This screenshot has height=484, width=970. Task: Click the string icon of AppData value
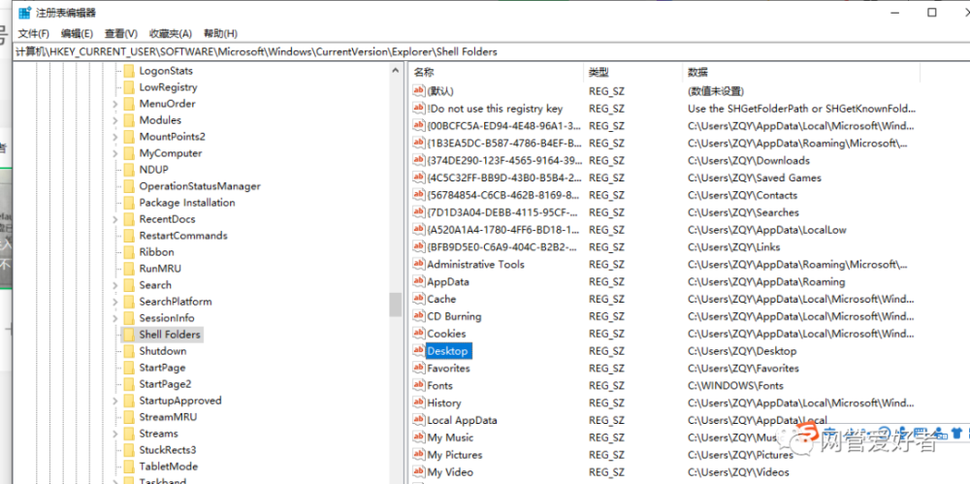[419, 281]
